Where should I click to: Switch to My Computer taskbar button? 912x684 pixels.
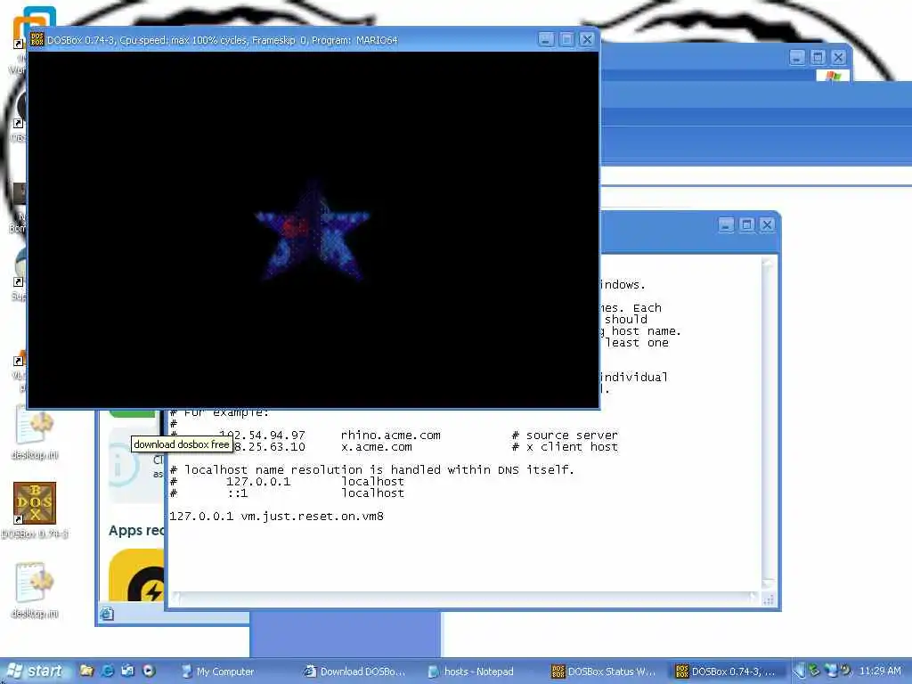click(231, 672)
